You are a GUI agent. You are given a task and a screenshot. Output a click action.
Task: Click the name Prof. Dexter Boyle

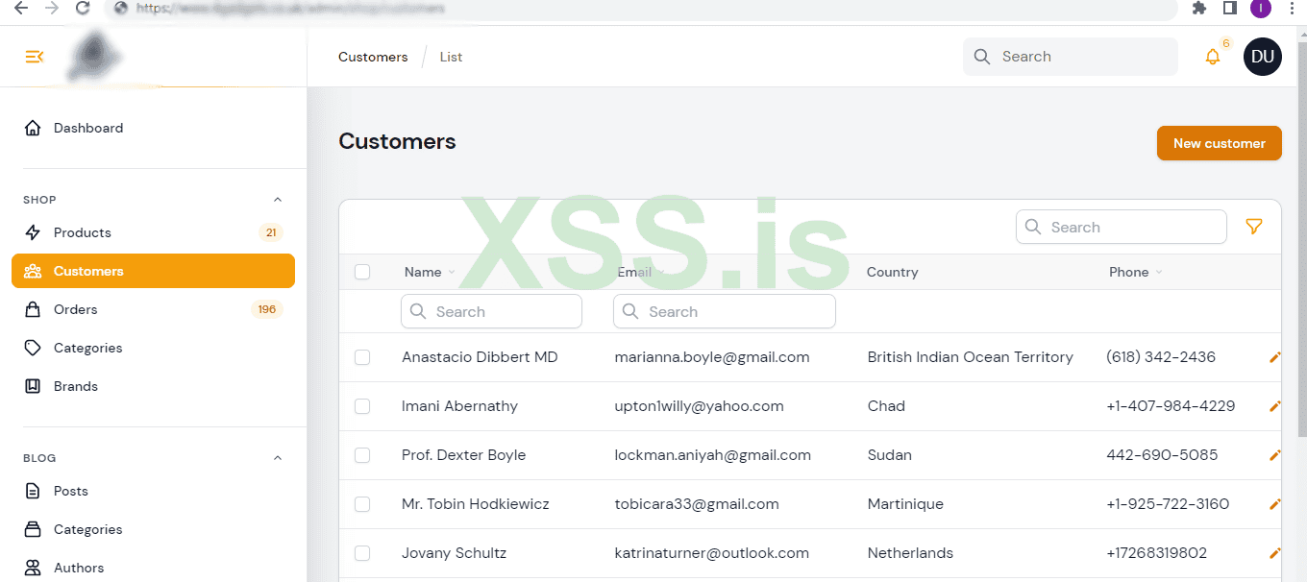point(464,455)
